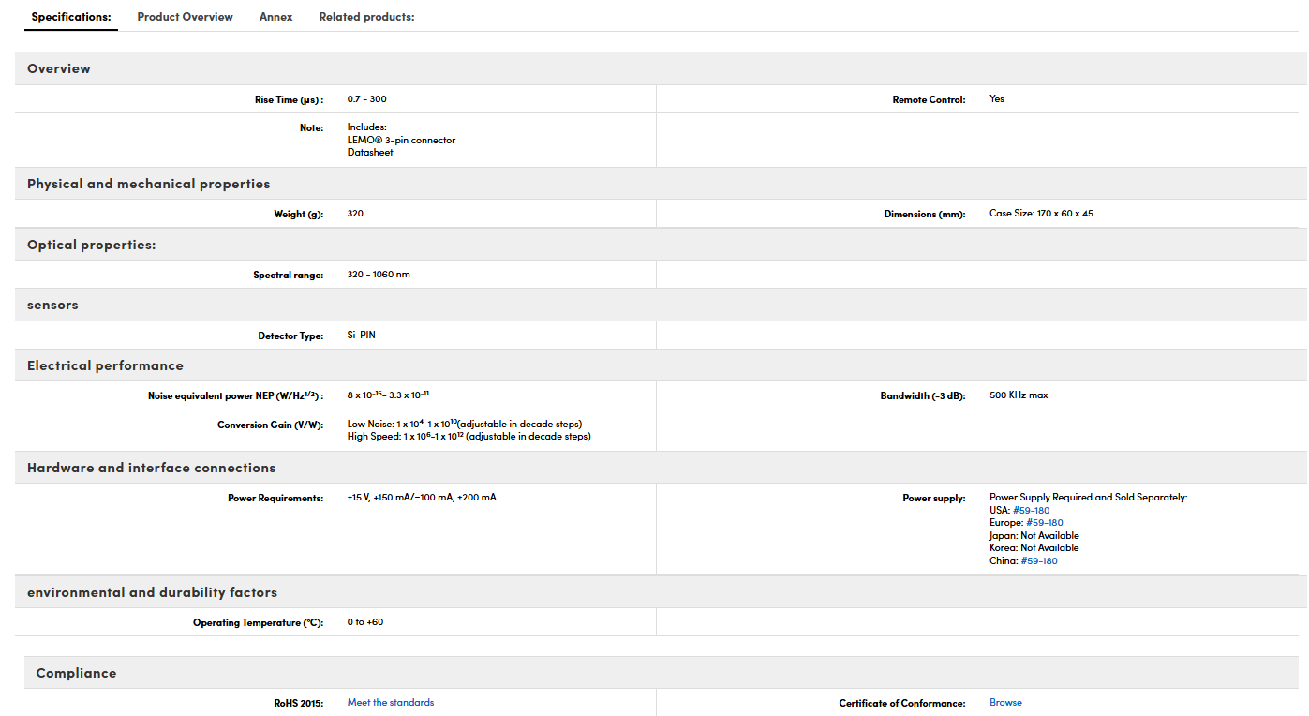1309x716 pixels.
Task: Switch to the Product Overview tab
Action: click(185, 17)
